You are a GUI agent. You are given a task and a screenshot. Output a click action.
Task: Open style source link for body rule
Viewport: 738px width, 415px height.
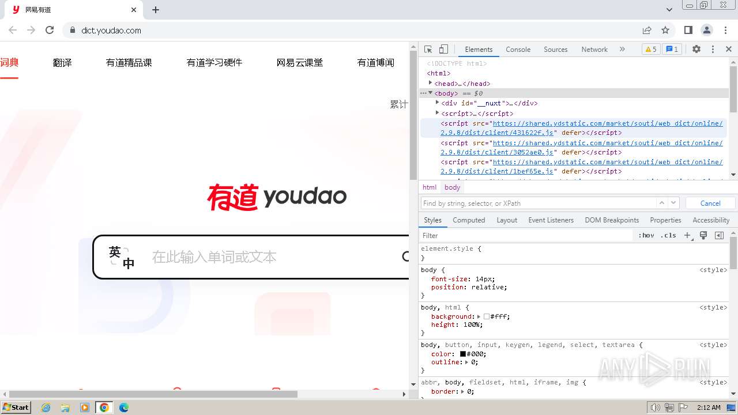coord(713,270)
